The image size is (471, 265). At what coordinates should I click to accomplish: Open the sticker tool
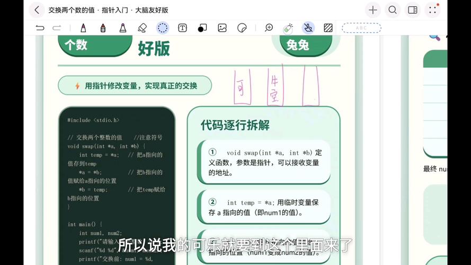(x=242, y=28)
